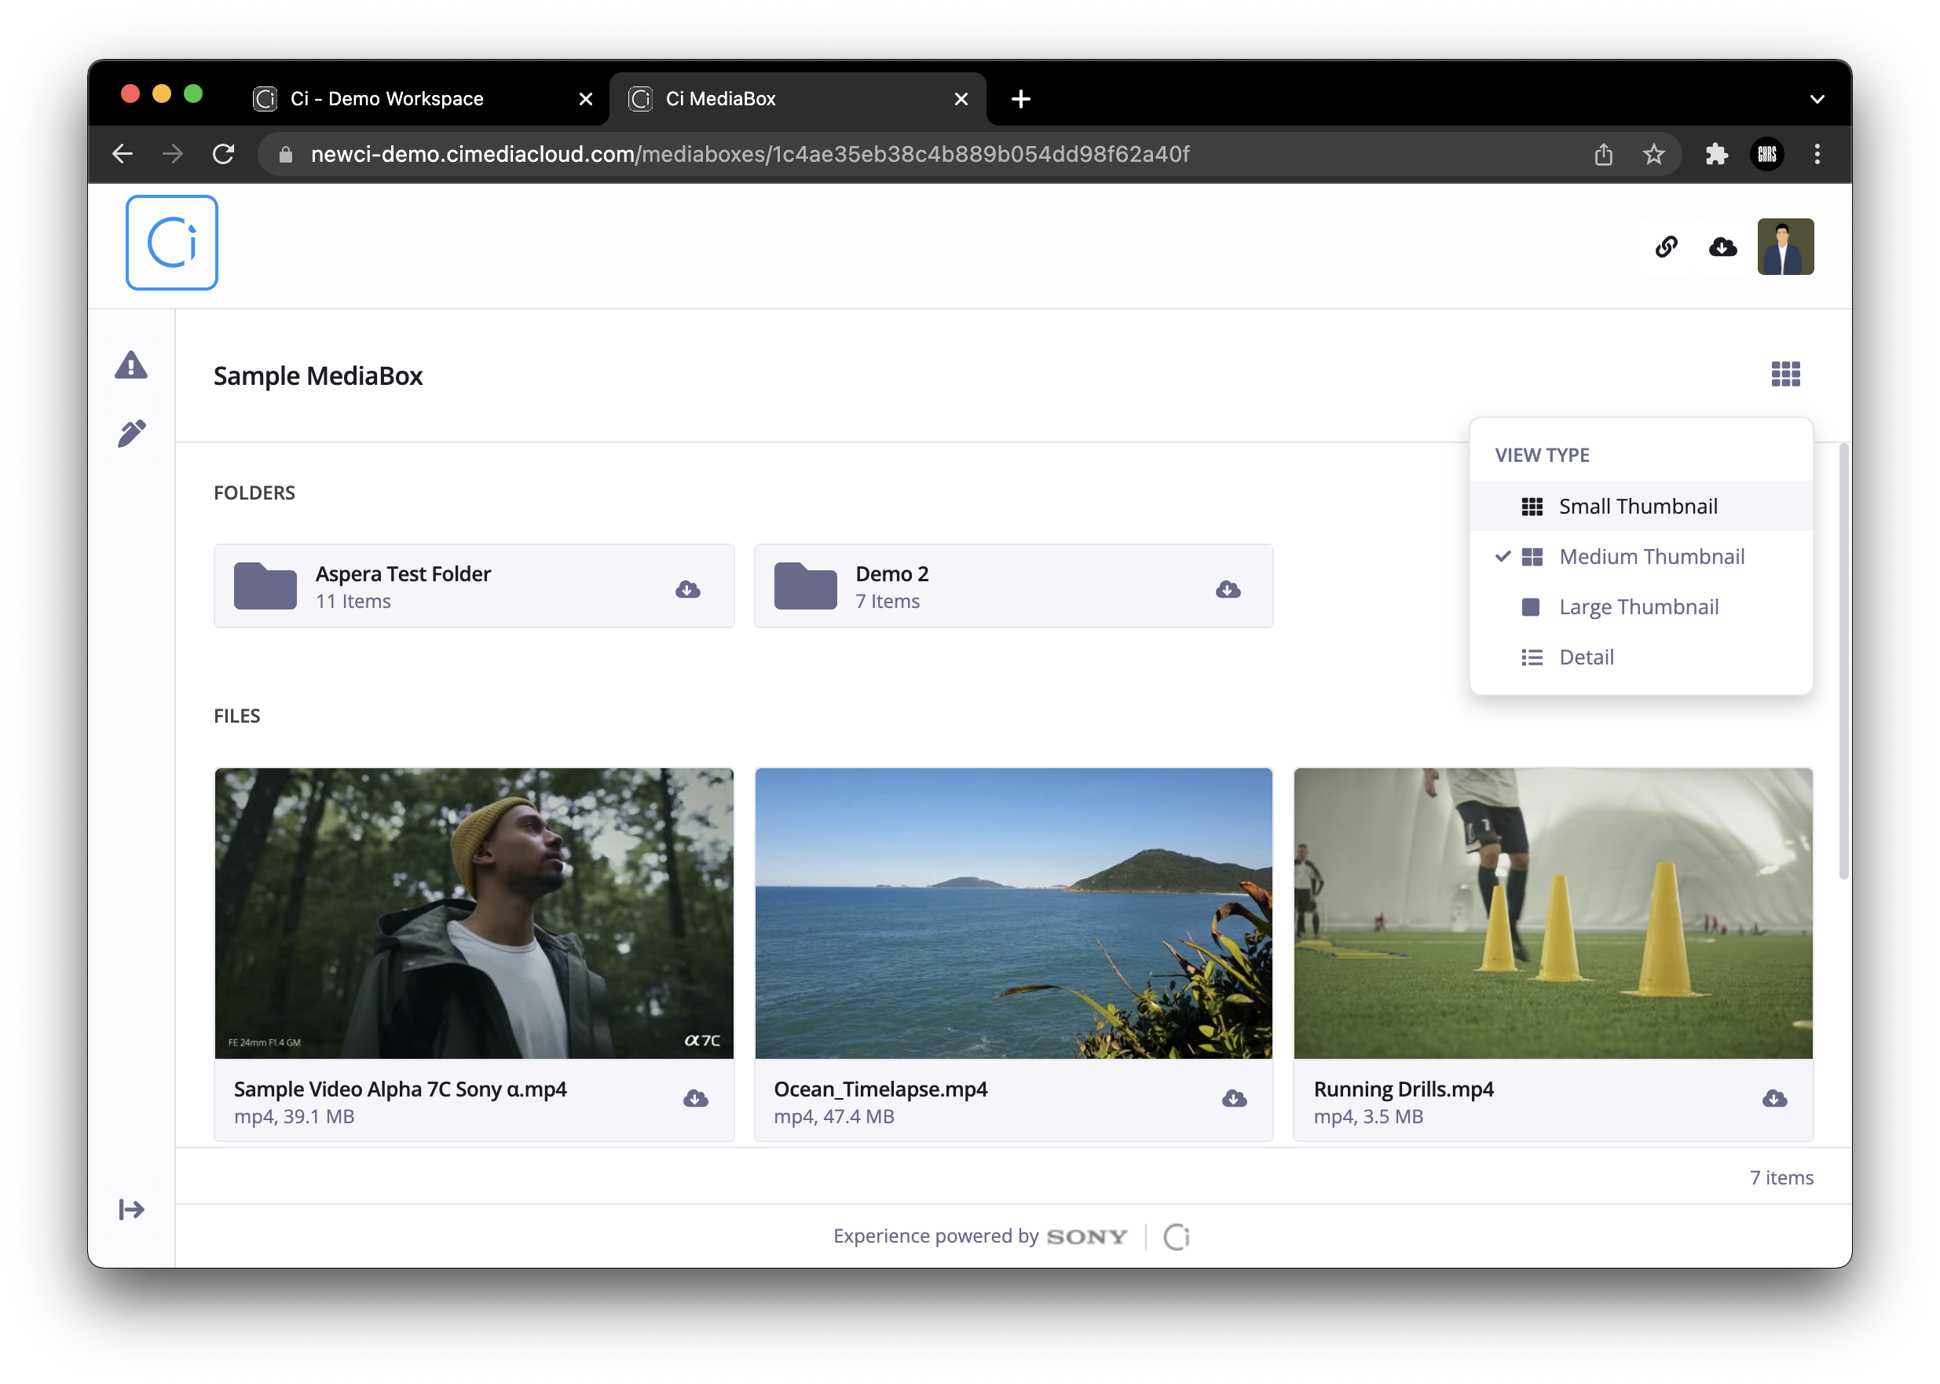Viewport: 1940px width, 1384px height.
Task: Click the FILES section label
Action: pyautogui.click(x=236, y=715)
